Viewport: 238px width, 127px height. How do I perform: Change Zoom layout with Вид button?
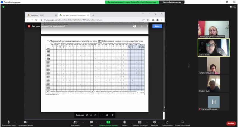[x=233, y=7]
